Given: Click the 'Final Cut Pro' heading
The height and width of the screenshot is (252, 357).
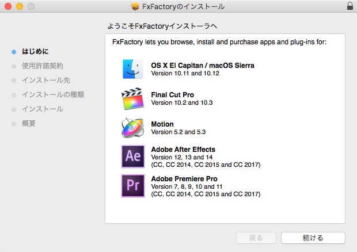Looking at the screenshot, I should (x=173, y=94).
